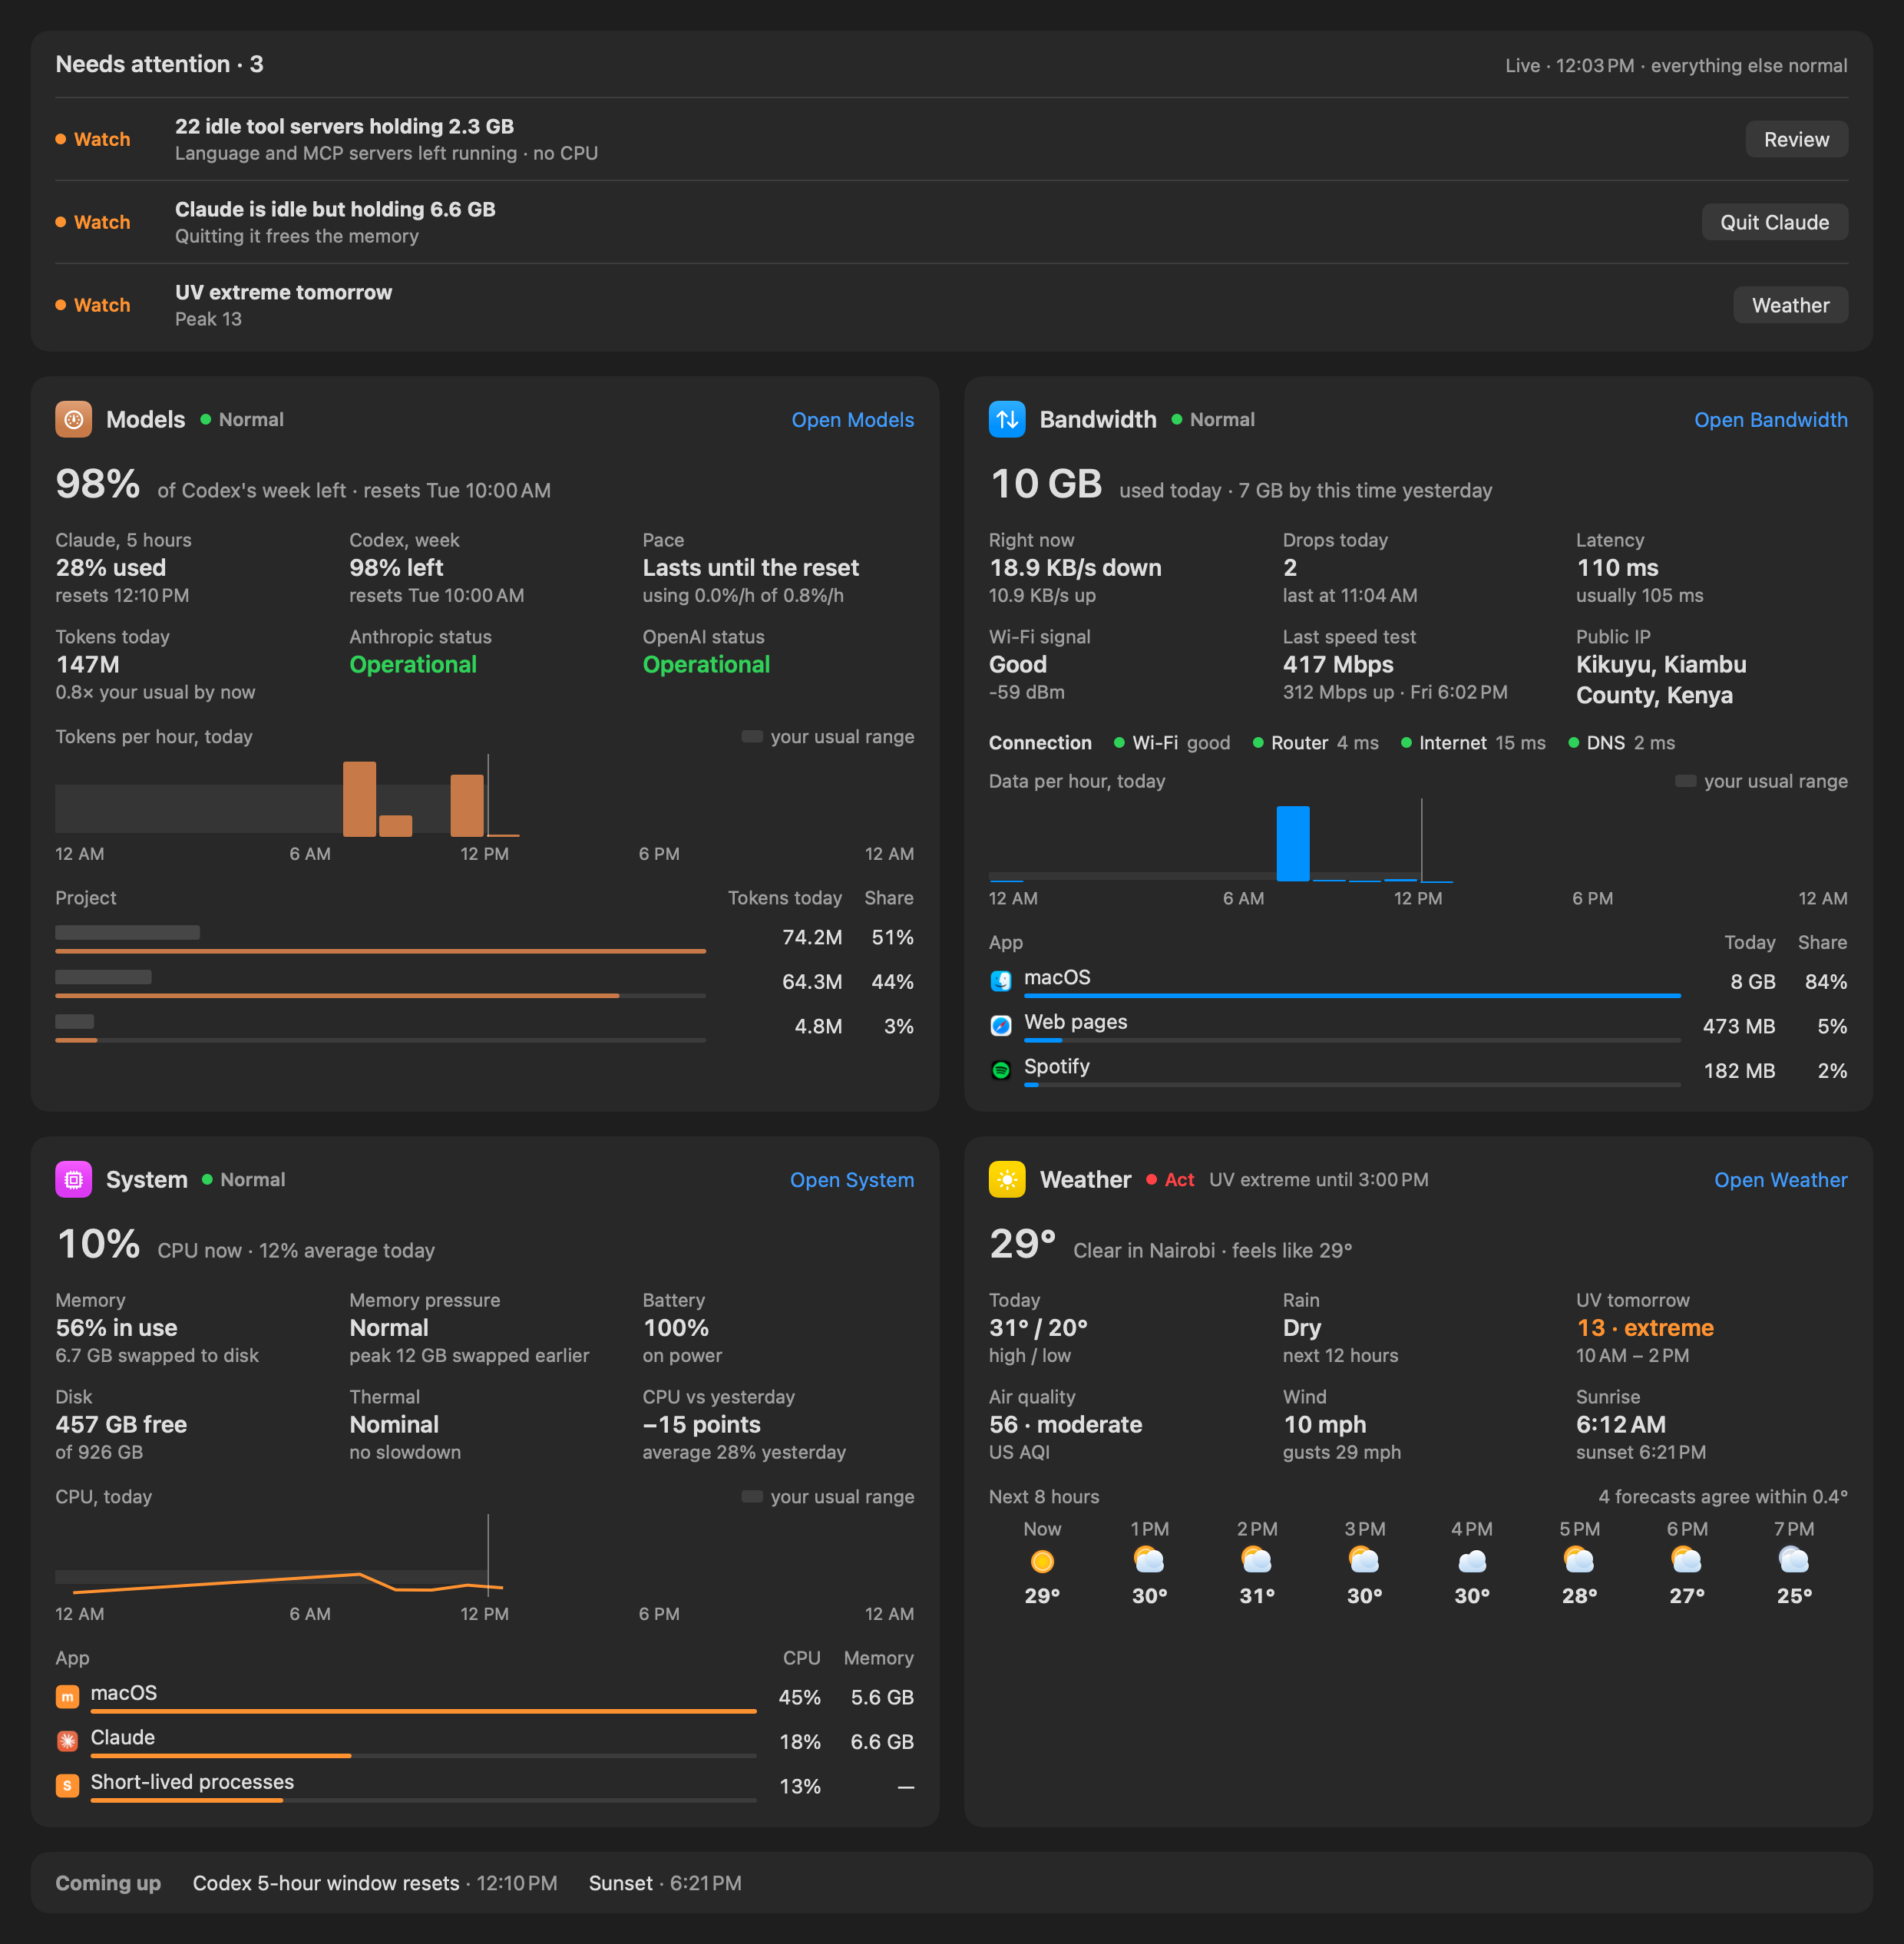Click the 3 PM forecast weather icon
Screen dimensions: 1904x1944
coord(1364,1560)
